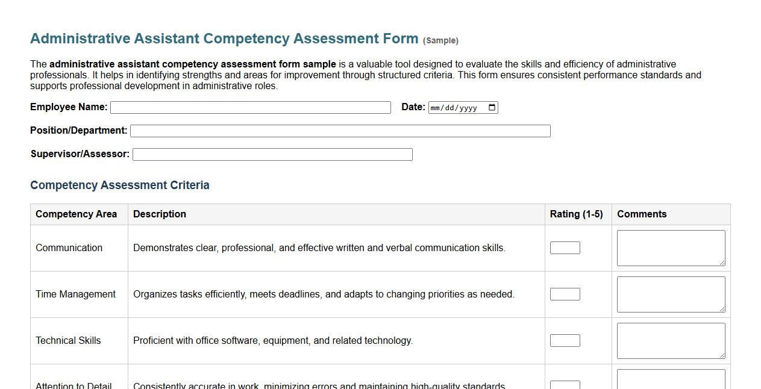Screen dimensions: 761x389
Task: Select the Technical Skills rating box
Action: coord(565,340)
